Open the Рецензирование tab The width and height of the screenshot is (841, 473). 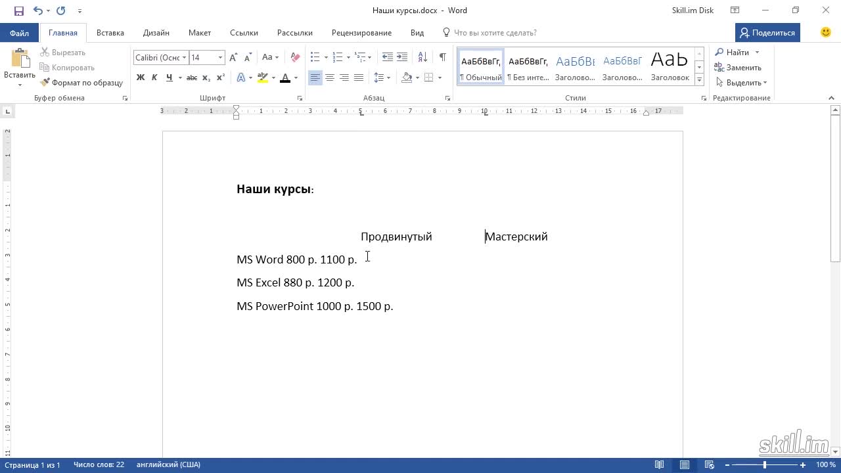point(361,33)
